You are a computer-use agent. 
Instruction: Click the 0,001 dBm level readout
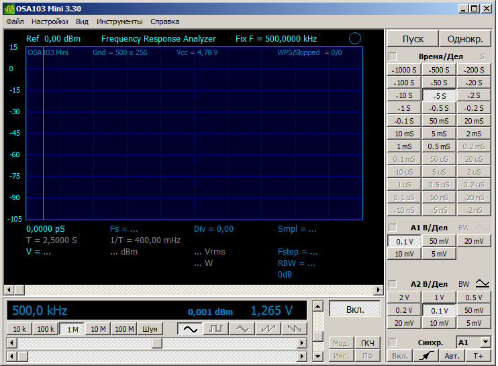[x=210, y=312]
